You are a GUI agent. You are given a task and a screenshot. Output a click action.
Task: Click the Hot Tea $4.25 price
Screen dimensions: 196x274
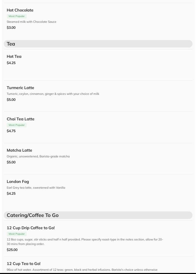click(x=11, y=63)
